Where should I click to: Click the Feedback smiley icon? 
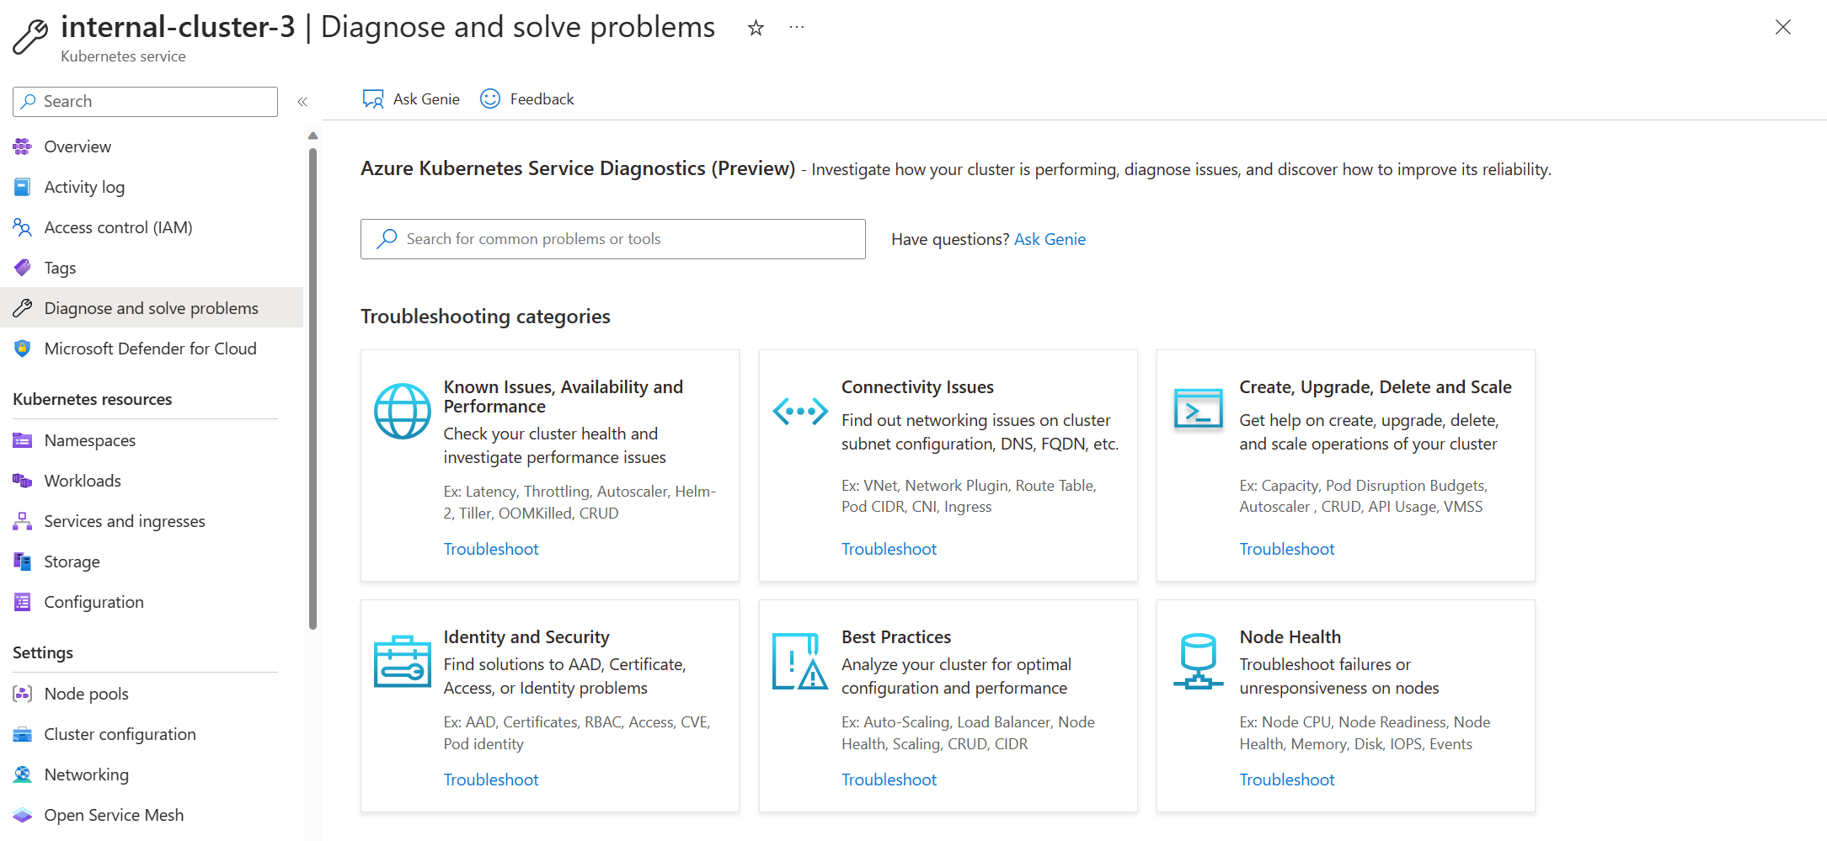(489, 98)
